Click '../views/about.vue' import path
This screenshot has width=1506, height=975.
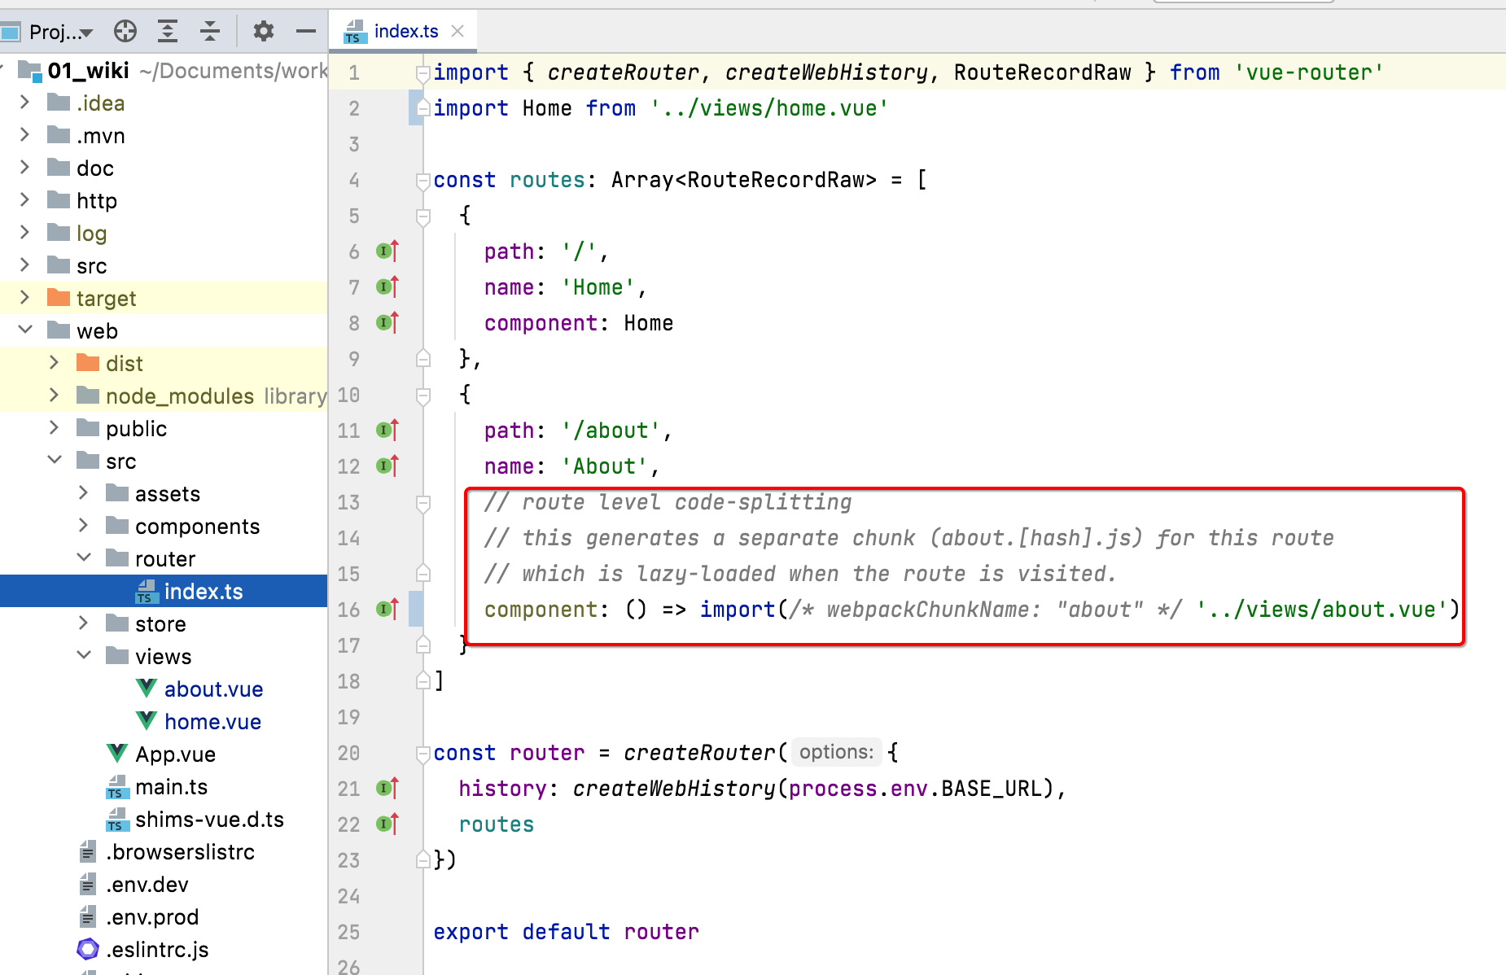tap(1321, 610)
